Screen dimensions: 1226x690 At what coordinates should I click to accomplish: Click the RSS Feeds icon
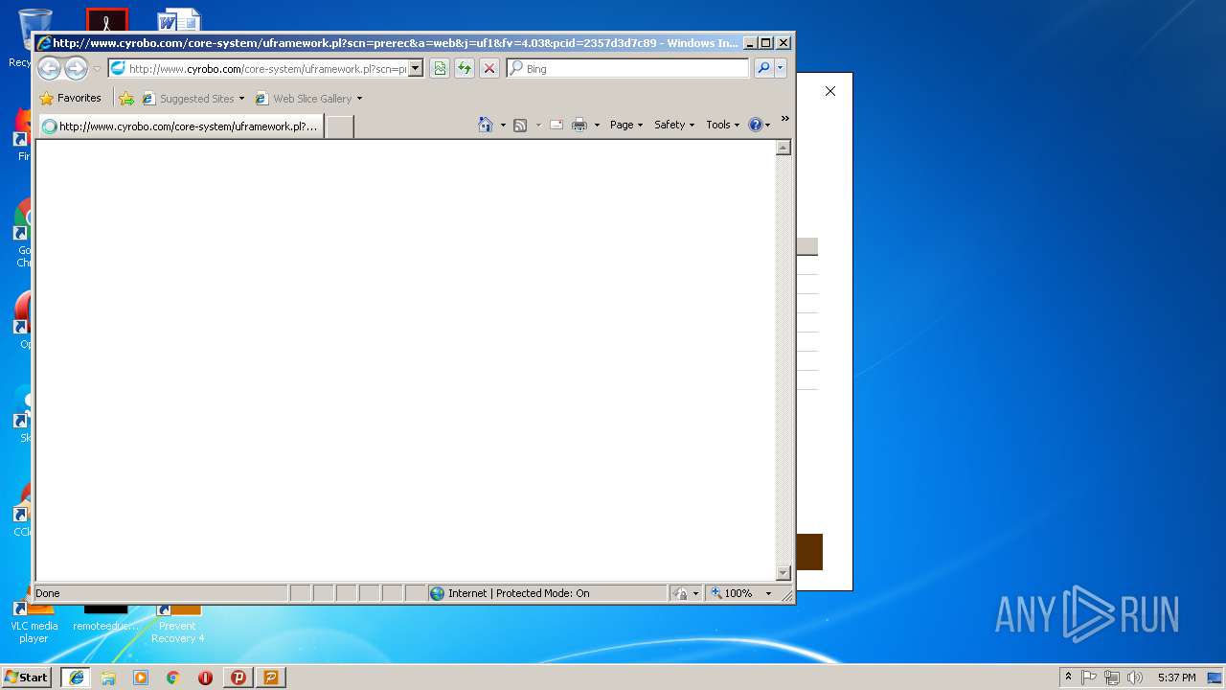(520, 125)
